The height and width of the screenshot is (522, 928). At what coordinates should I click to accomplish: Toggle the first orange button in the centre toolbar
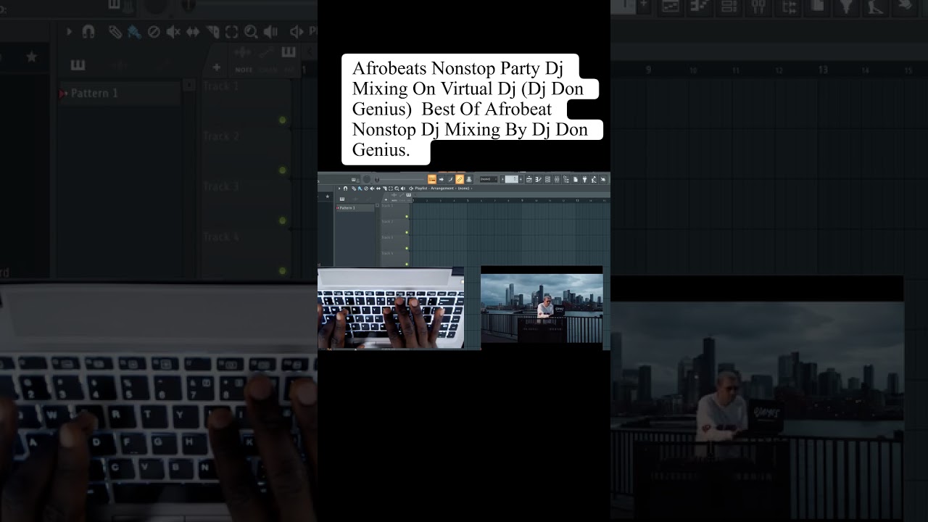coord(432,179)
